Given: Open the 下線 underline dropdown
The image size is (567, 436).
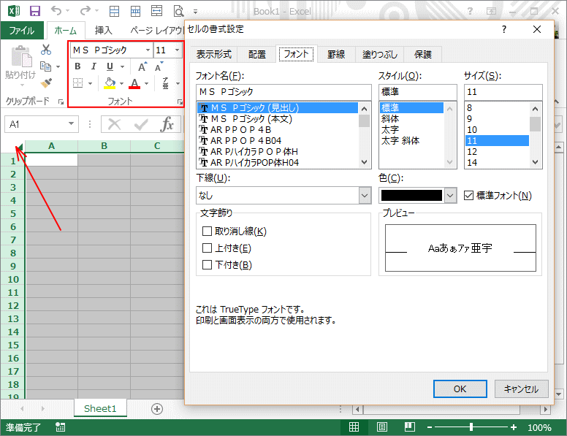Looking at the screenshot, I should 365,196.
